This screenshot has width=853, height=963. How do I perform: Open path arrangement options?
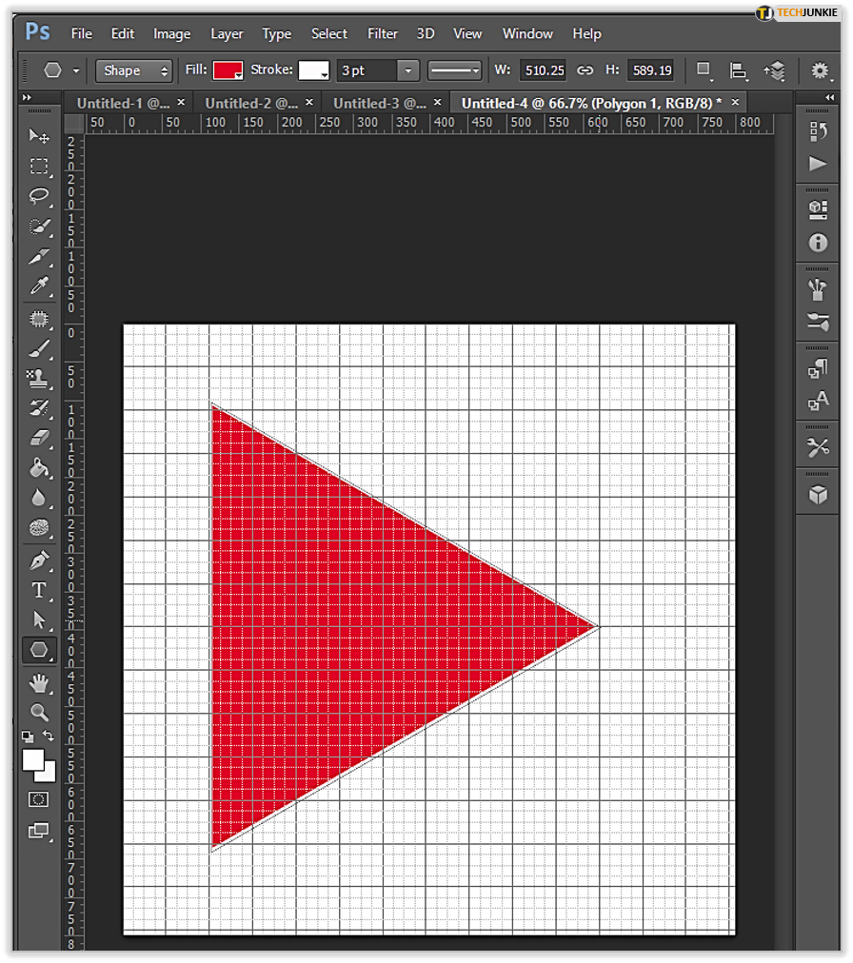tap(774, 71)
